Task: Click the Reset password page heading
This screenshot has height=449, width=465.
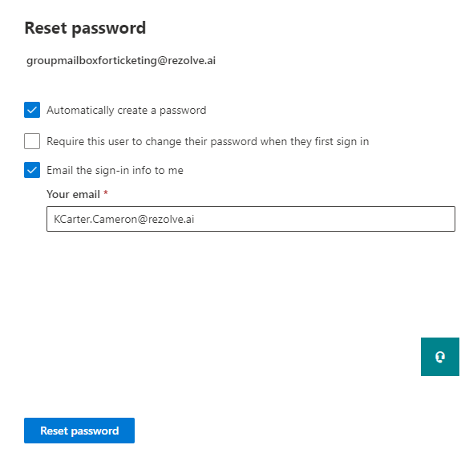Action: coord(85,28)
